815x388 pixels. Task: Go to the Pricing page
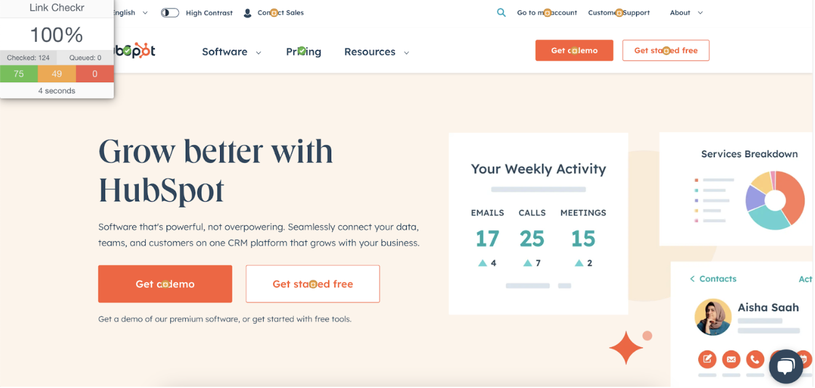click(304, 52)
